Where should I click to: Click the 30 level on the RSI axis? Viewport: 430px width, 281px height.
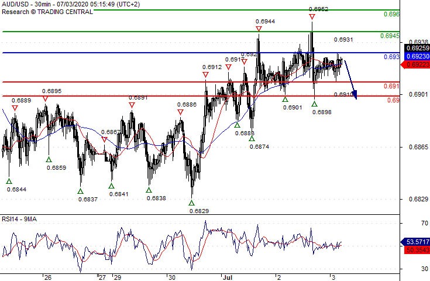425,269
